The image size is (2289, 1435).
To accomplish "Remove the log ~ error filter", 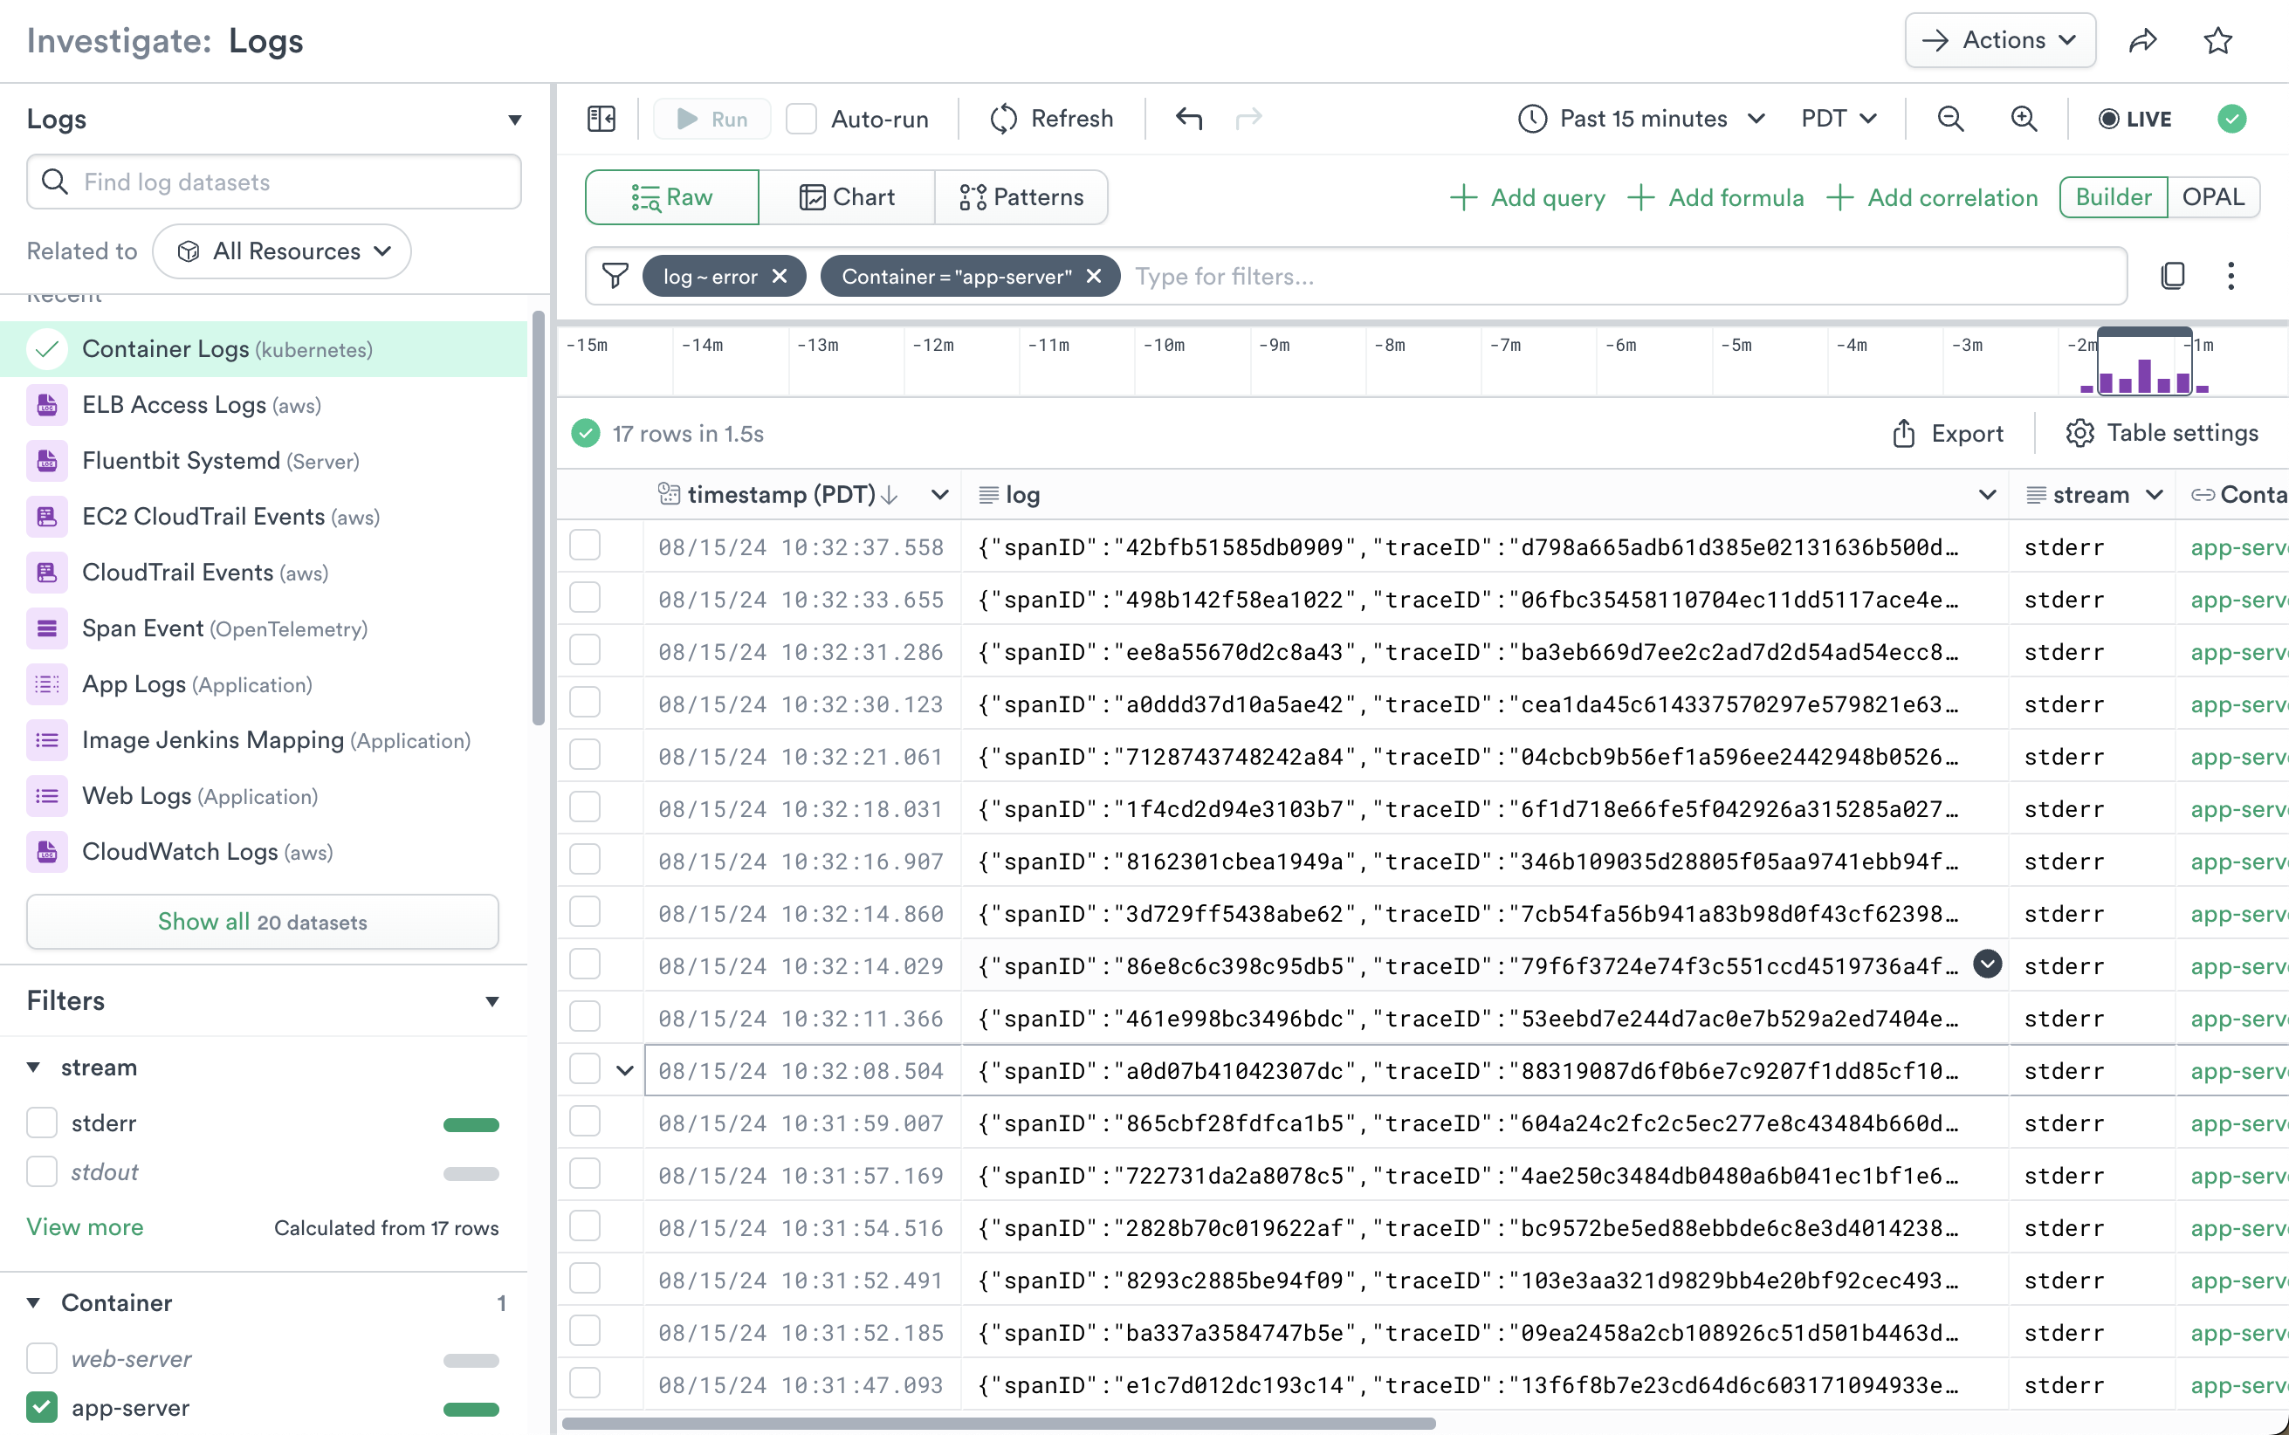I will point(780,276).
